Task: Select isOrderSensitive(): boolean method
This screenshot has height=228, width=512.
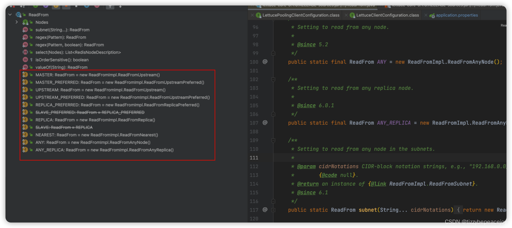Action: pos(62,60)
